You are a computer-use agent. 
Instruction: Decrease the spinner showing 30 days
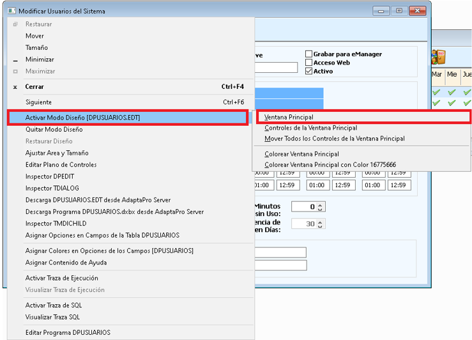coord(321,226)
